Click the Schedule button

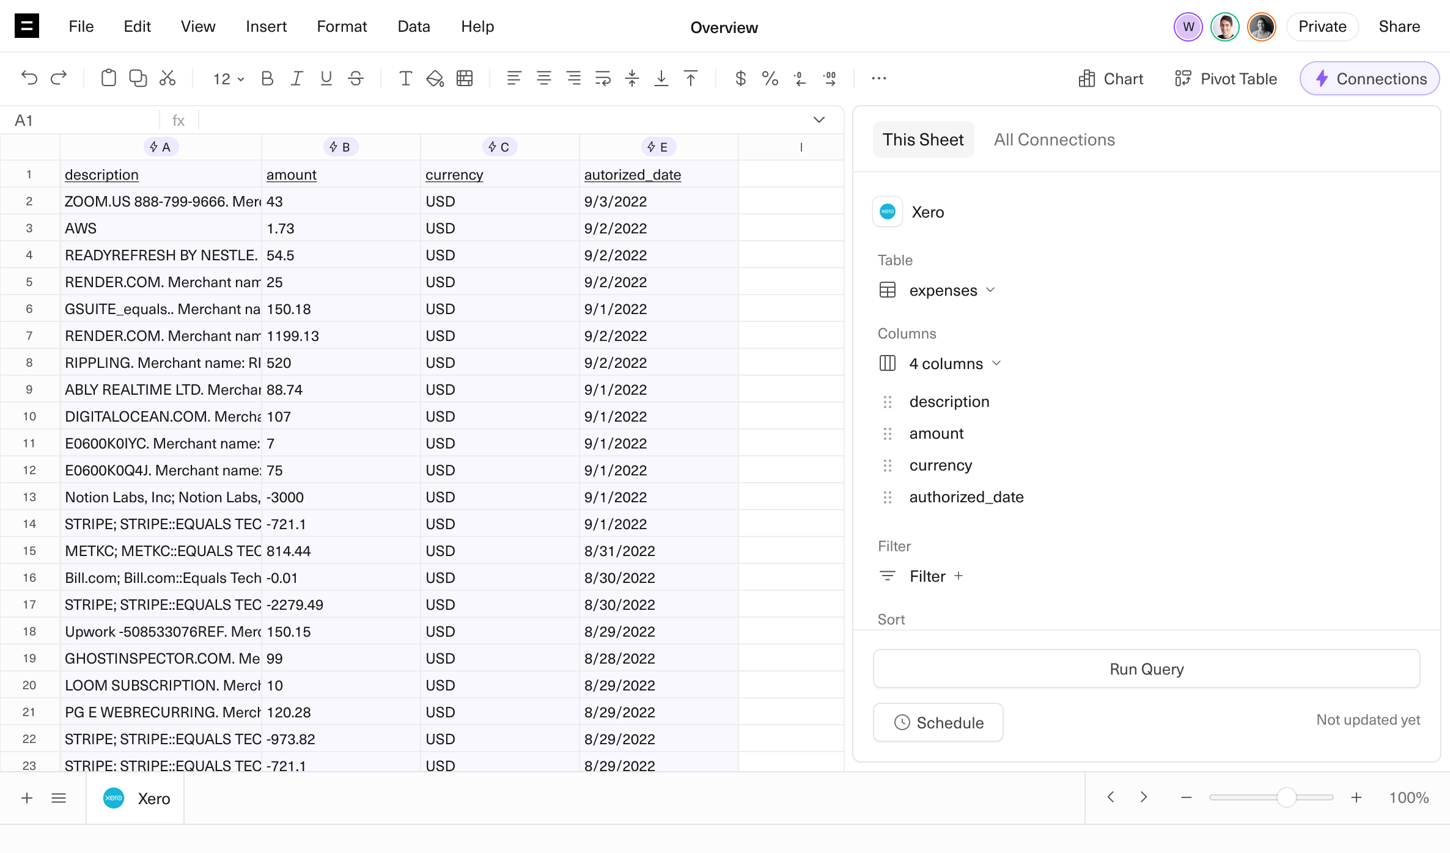(x=938, y=722)
